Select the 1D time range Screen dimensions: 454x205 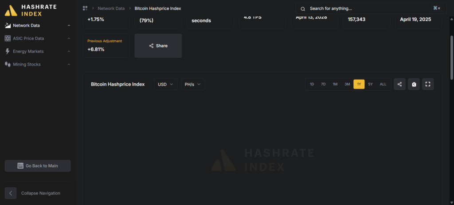point(312,84)
